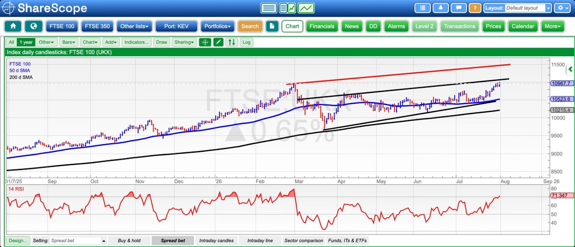Open the Alarms tab

pyautogui.click(x=396, y=26)
